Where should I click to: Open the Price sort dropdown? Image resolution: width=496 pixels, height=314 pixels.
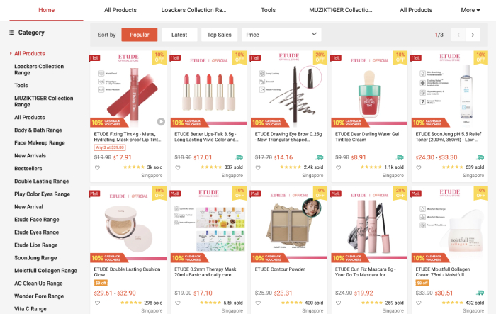[281, 35]
